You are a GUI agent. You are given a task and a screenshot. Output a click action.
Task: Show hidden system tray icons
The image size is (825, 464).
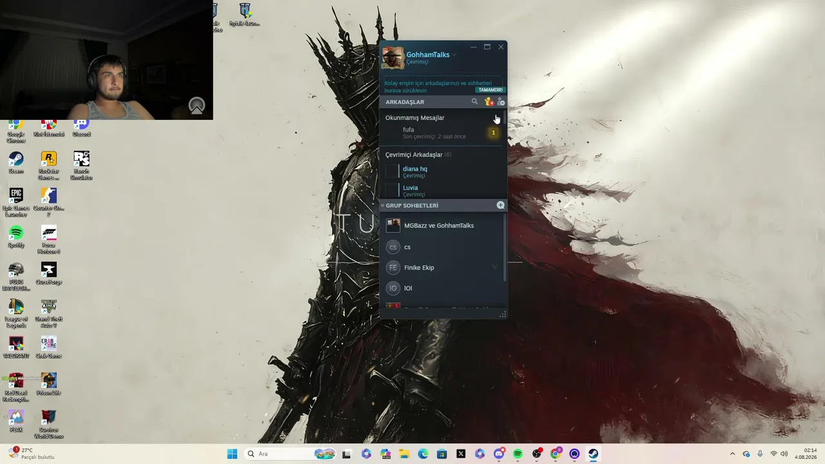click(x=732, y=454)
